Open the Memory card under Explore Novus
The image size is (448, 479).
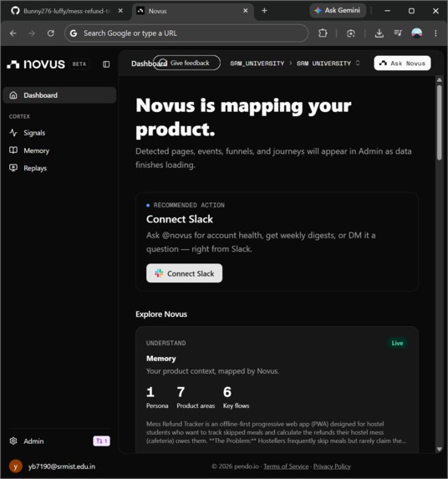coord(277,390)
